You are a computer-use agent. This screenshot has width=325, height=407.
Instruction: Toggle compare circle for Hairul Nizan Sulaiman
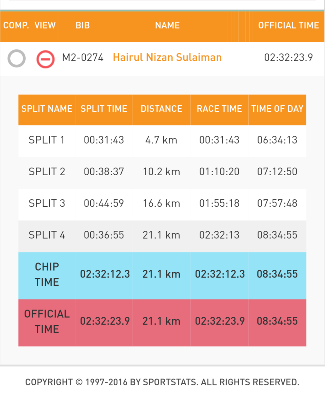point(17,58)
